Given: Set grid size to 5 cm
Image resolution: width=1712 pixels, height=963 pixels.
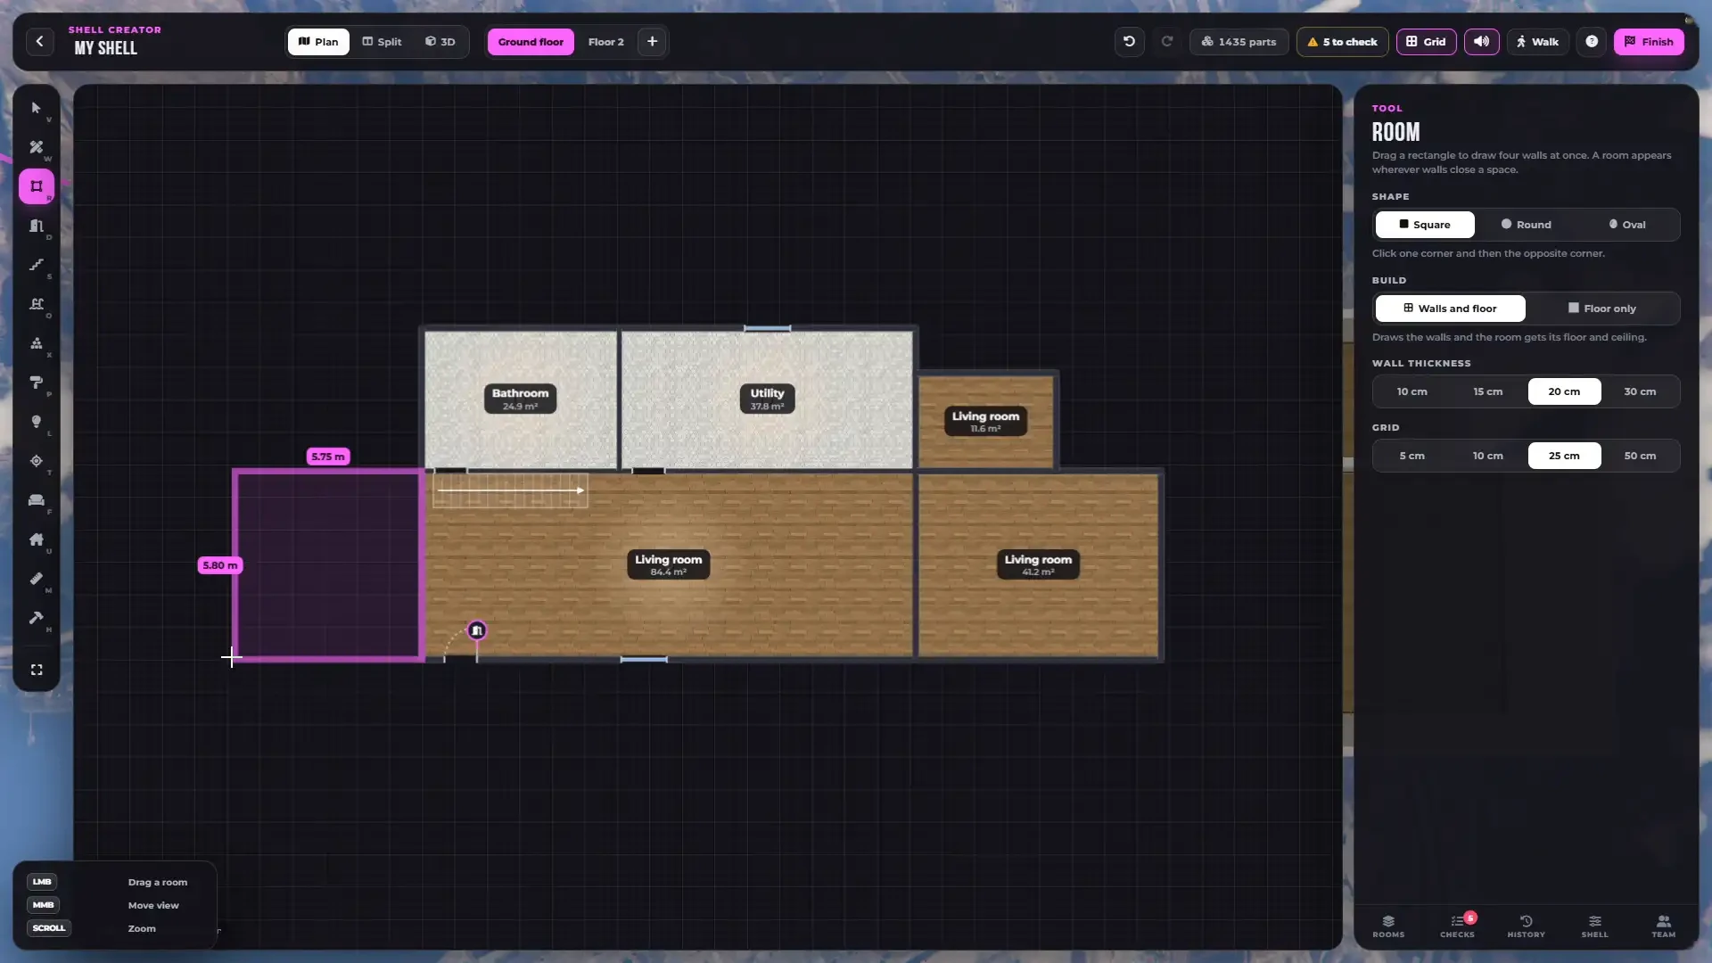Looking at the screenshot, I should point(1412,456).
